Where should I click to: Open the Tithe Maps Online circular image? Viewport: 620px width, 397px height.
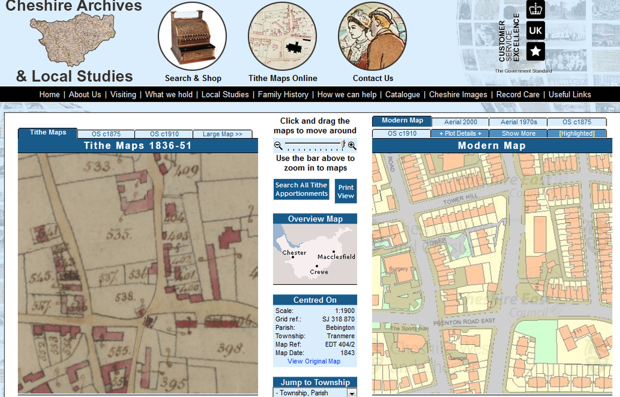282,36
